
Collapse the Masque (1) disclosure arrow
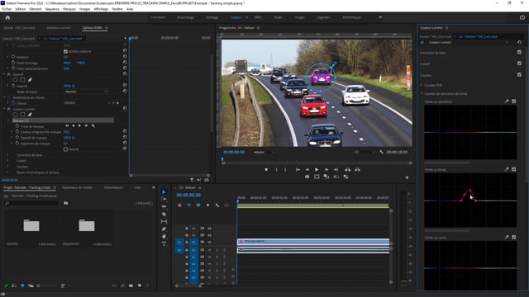(x=8, y=120)
